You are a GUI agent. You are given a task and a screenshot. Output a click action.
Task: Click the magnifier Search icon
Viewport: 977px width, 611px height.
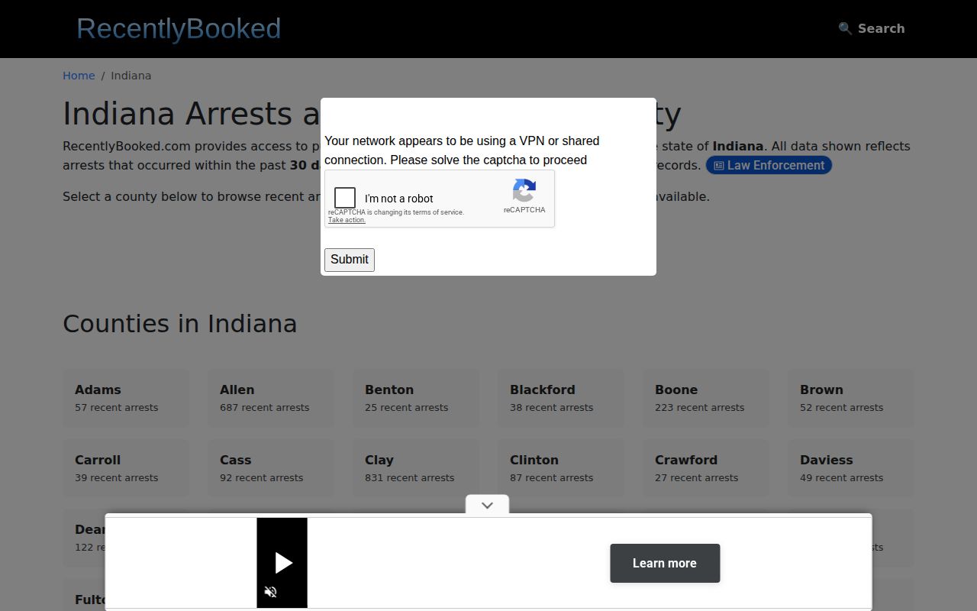click(845, 28)
